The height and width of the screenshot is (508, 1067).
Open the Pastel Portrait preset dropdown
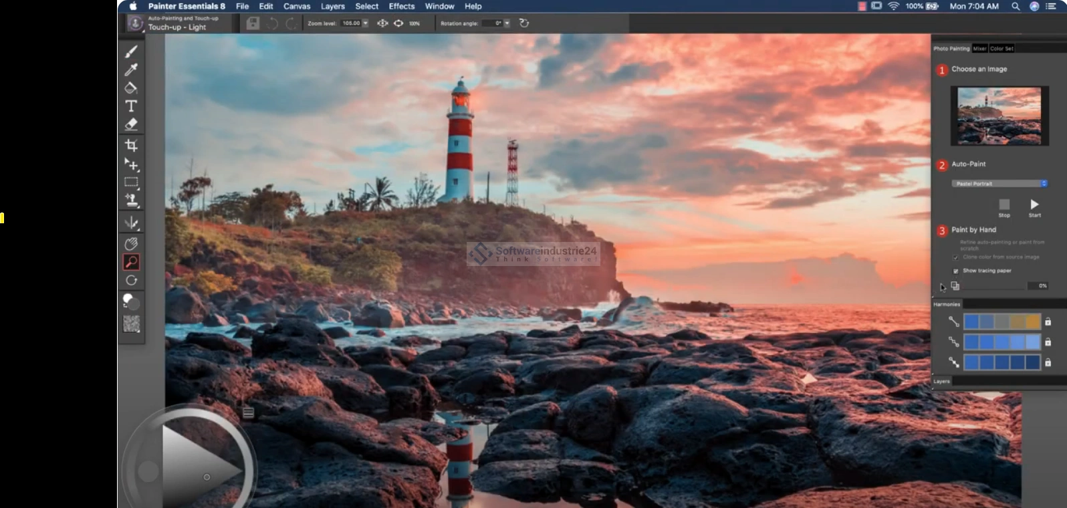999,184
